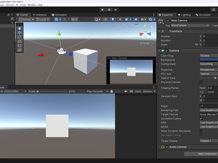Switch to the Occlusion tab
218x163 pixels.
203,15
